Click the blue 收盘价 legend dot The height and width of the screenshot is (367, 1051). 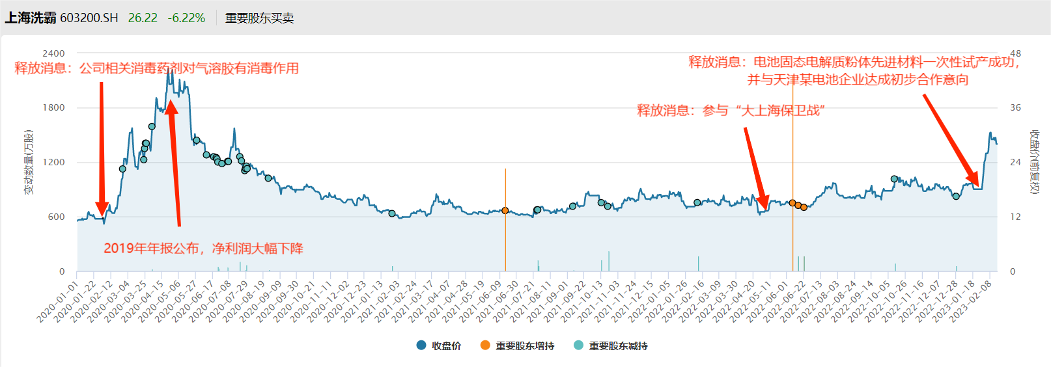click(421, 346)
